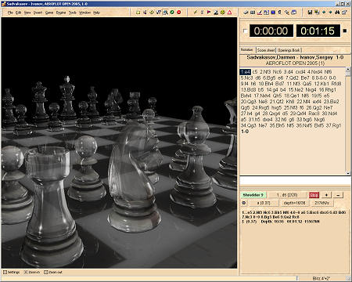Click the yellow smiley face toolbar icon
Image resolution: width=352 pixels, height=282 pixels.
tap(222, 12)
